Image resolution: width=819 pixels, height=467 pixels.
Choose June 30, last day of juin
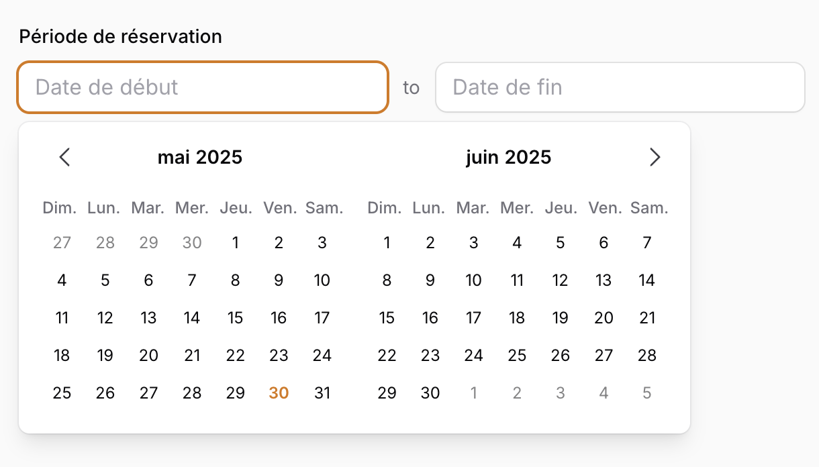coord(430,393)
